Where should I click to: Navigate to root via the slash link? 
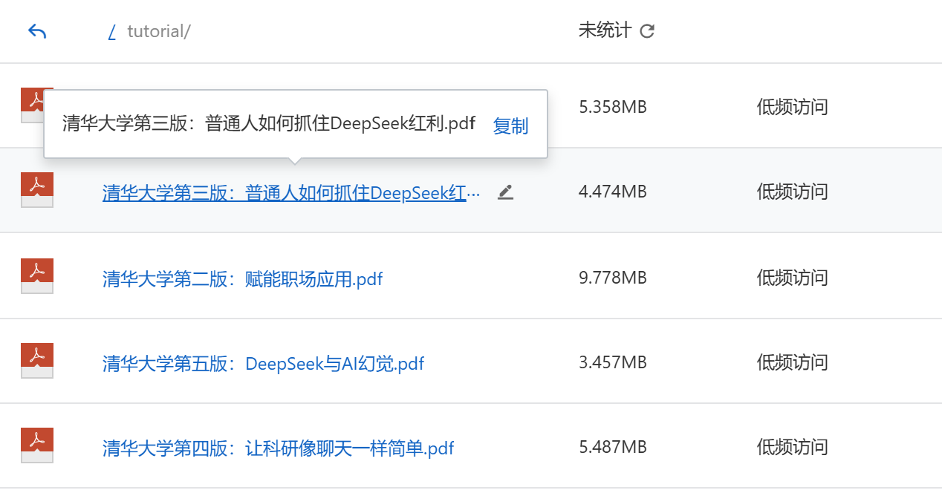(112, 31)
